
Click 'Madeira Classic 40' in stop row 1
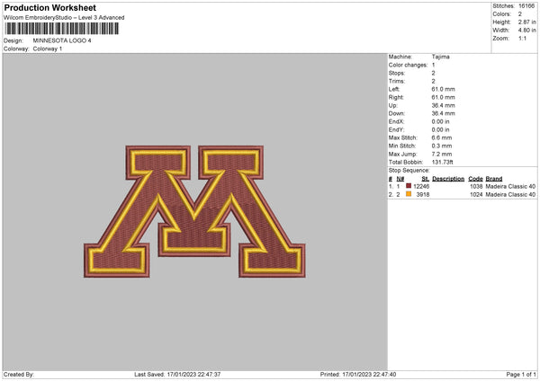(x=510, y=186)
